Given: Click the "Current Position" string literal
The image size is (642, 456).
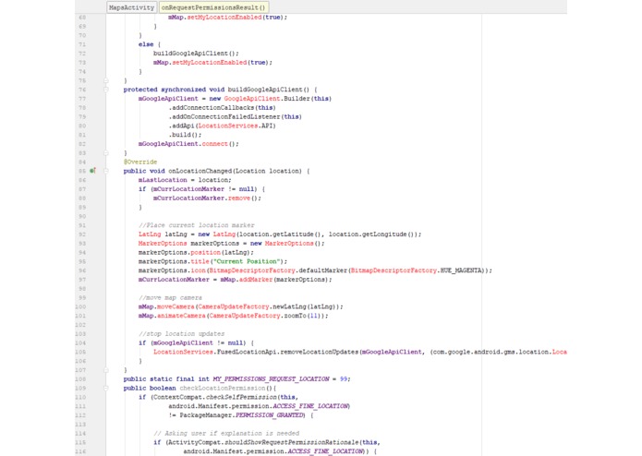Looking at the screenshot, I should pos(246,261).
